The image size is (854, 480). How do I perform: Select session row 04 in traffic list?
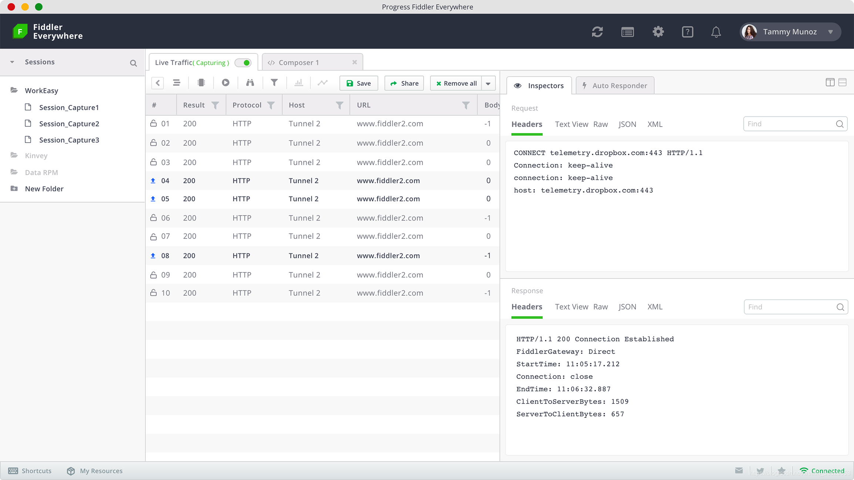[321, 181]
